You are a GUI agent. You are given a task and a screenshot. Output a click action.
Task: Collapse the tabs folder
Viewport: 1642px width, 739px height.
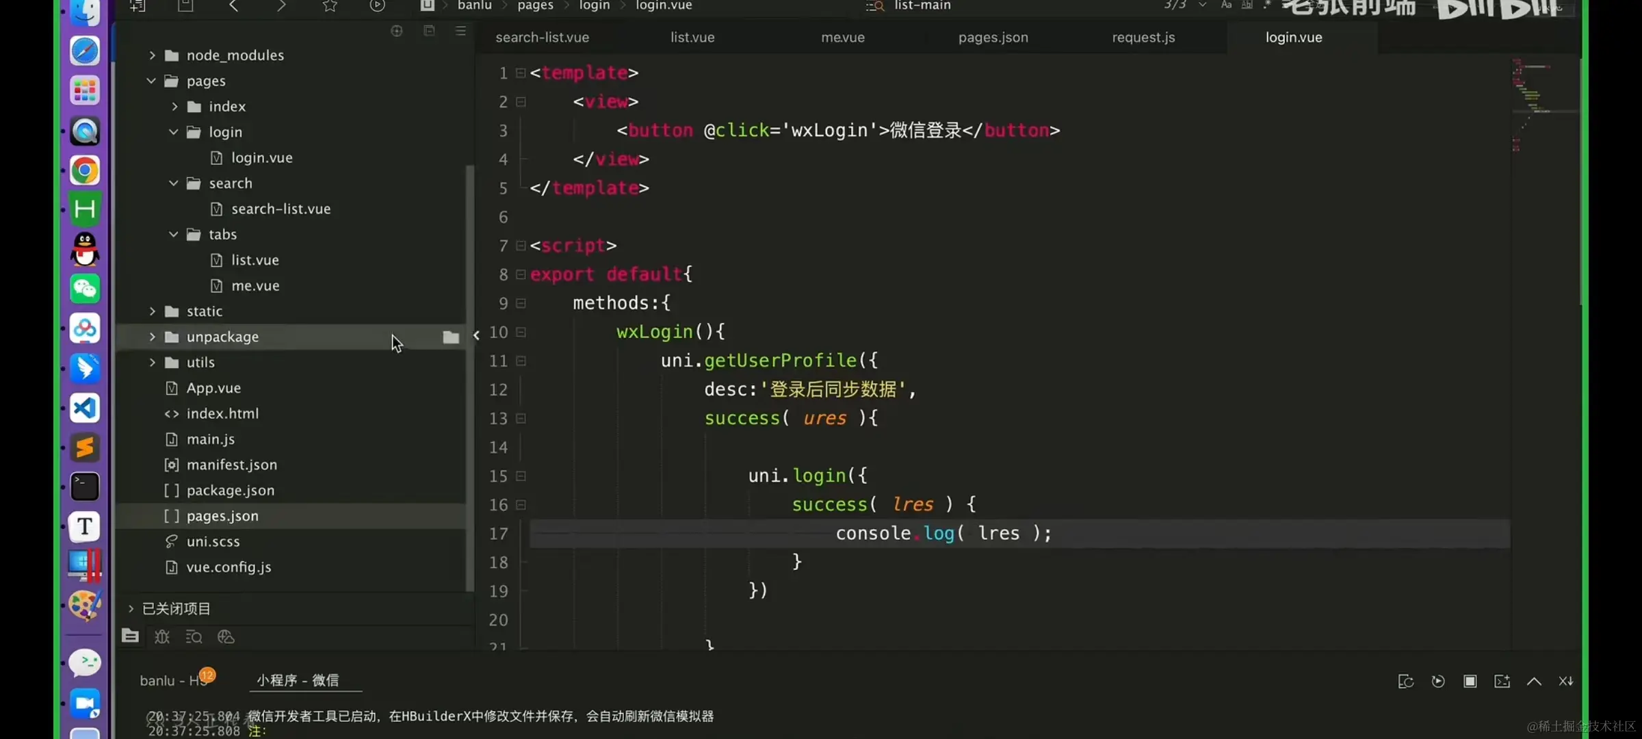[174, 235]
